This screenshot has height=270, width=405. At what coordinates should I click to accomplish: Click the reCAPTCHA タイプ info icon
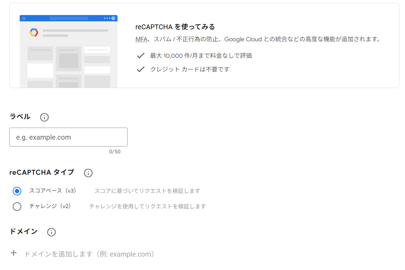tap(88, 173)
